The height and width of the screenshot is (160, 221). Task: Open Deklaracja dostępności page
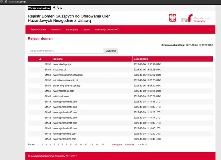[x=107, y=30]
